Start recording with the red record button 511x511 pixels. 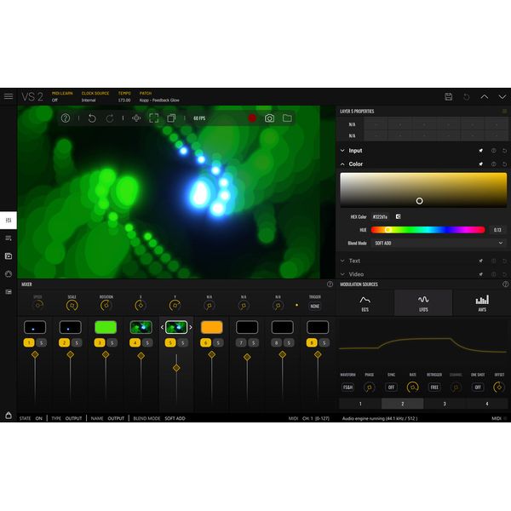pos(252,118)
